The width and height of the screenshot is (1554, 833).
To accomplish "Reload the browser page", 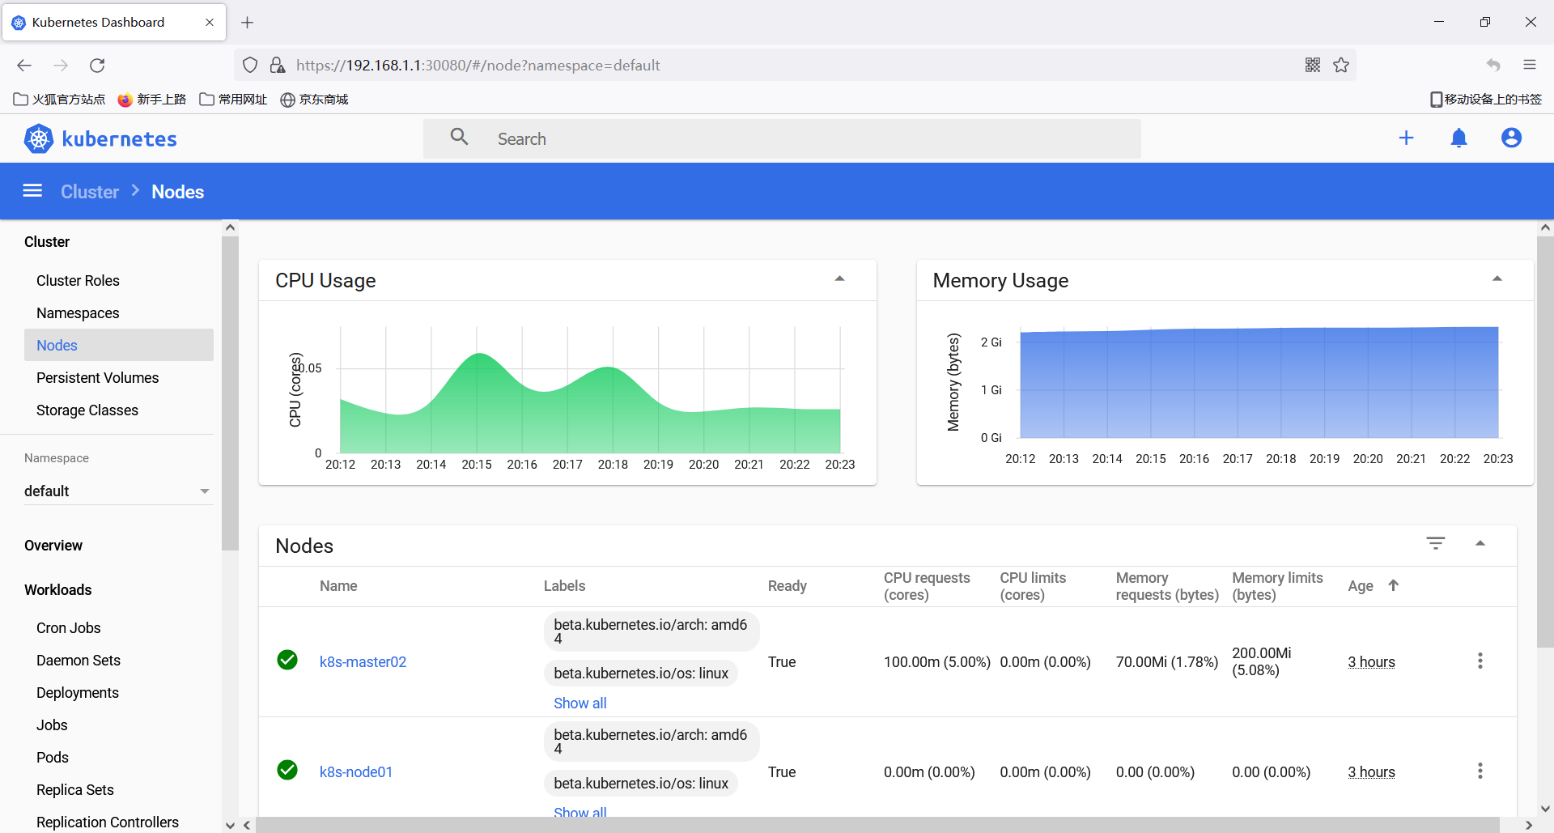I will tap(97, 66).
